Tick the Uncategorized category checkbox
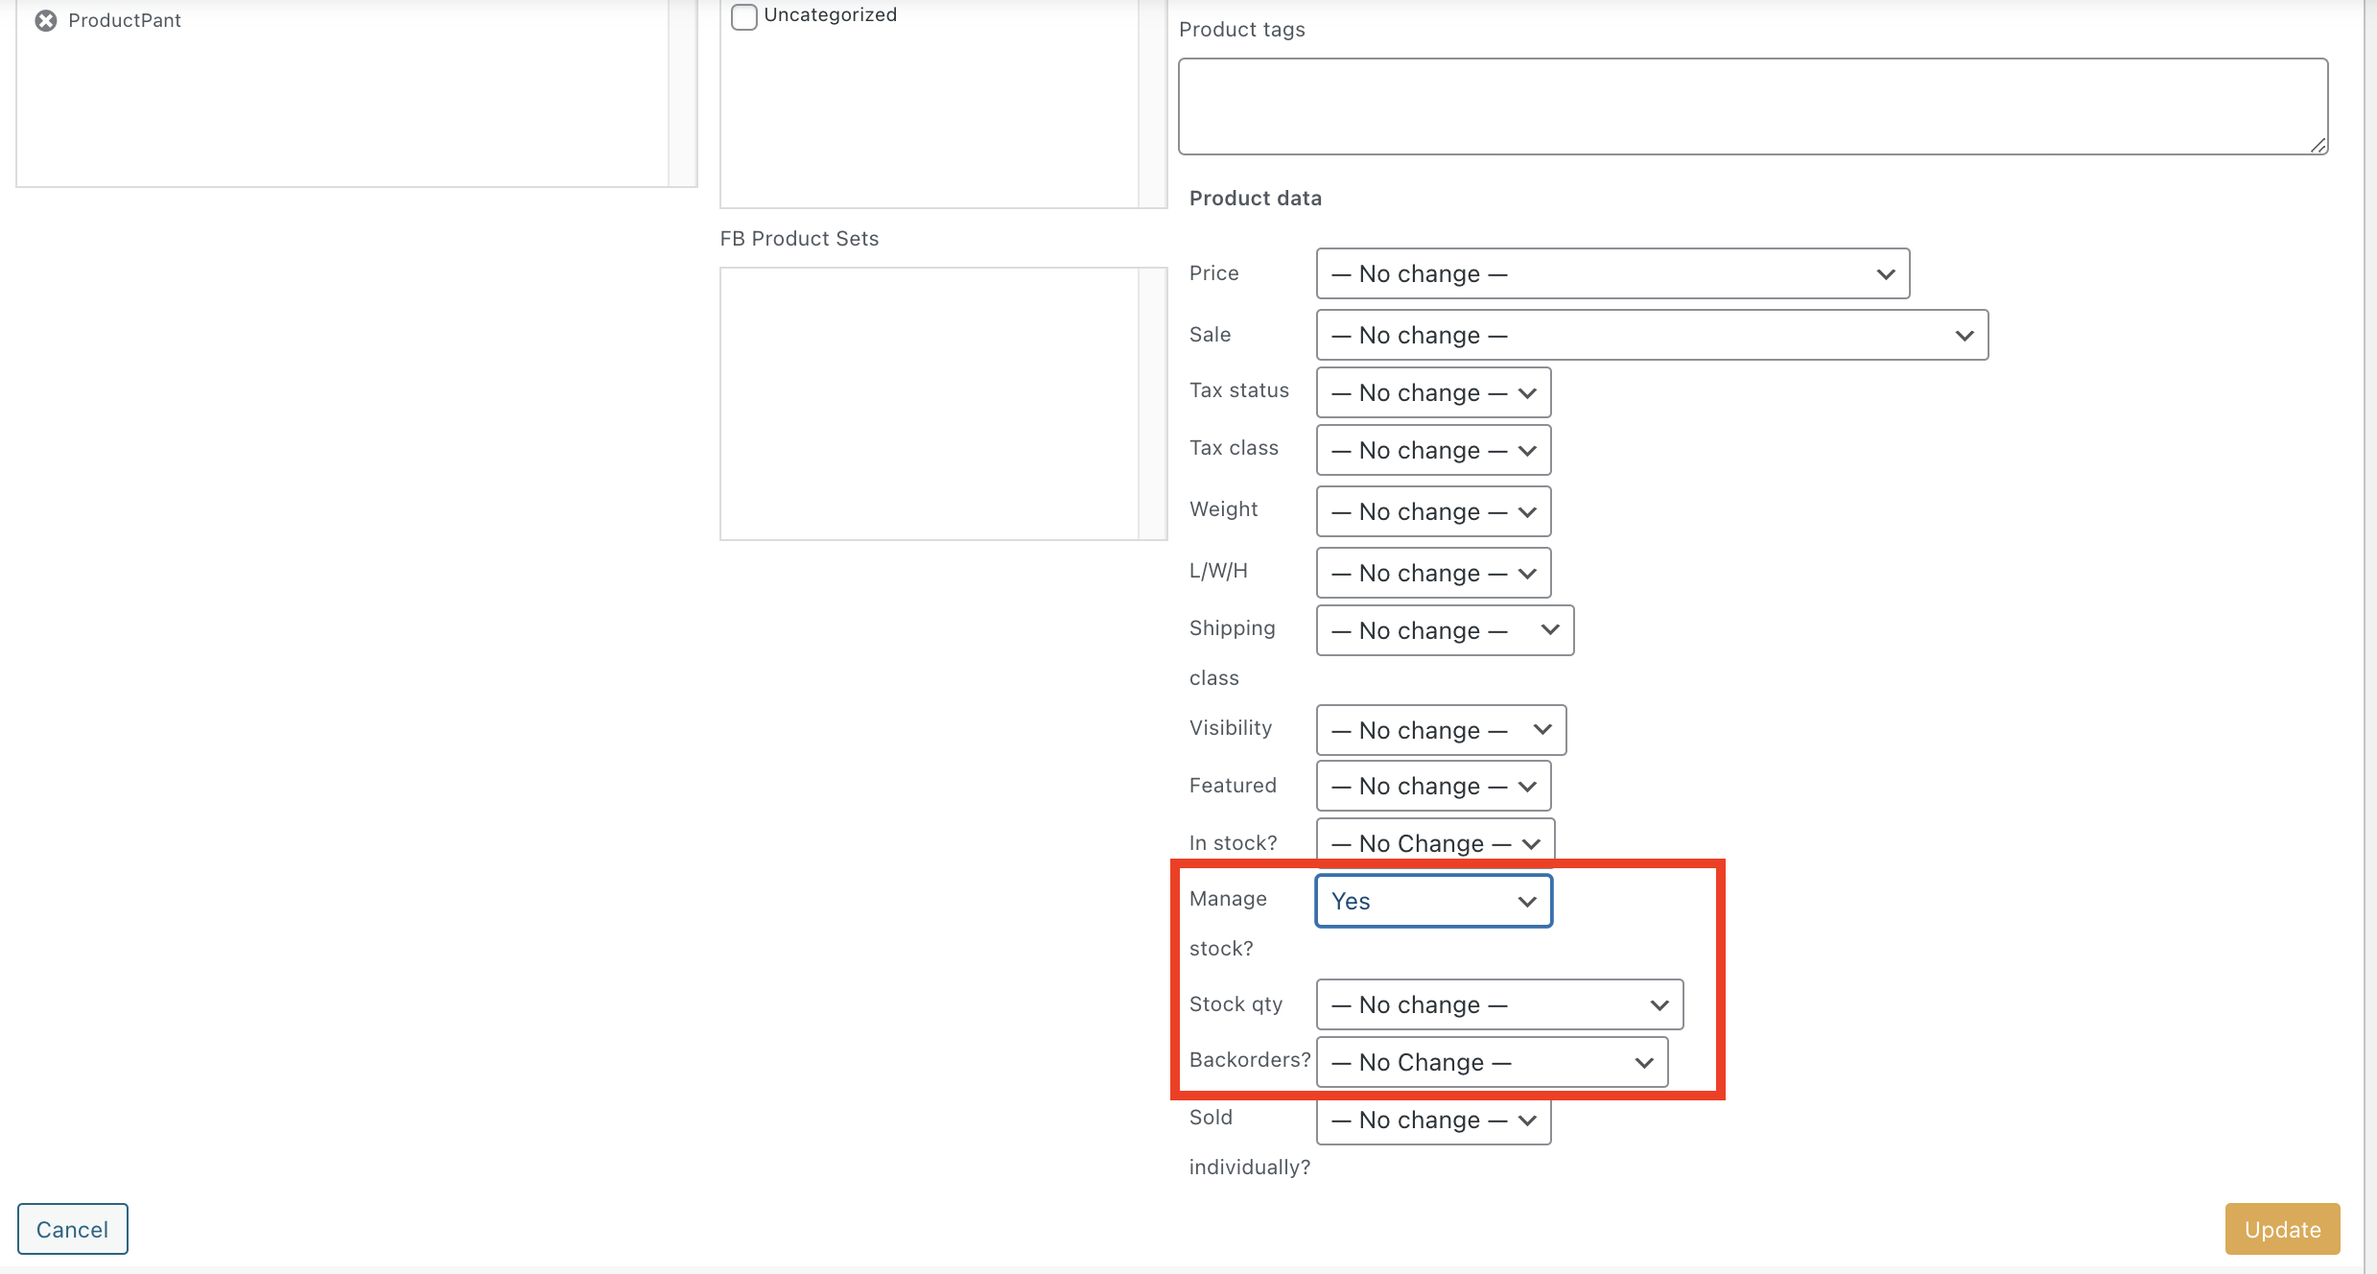The height and width of the screenshot is (1274, 2377). click(x=743, y=16)
